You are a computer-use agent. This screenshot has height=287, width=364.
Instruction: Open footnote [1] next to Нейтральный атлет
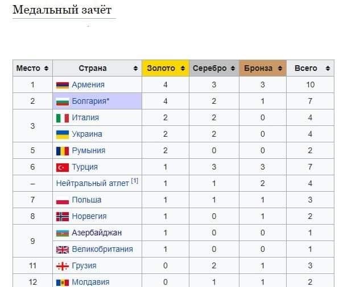point(135,182)
